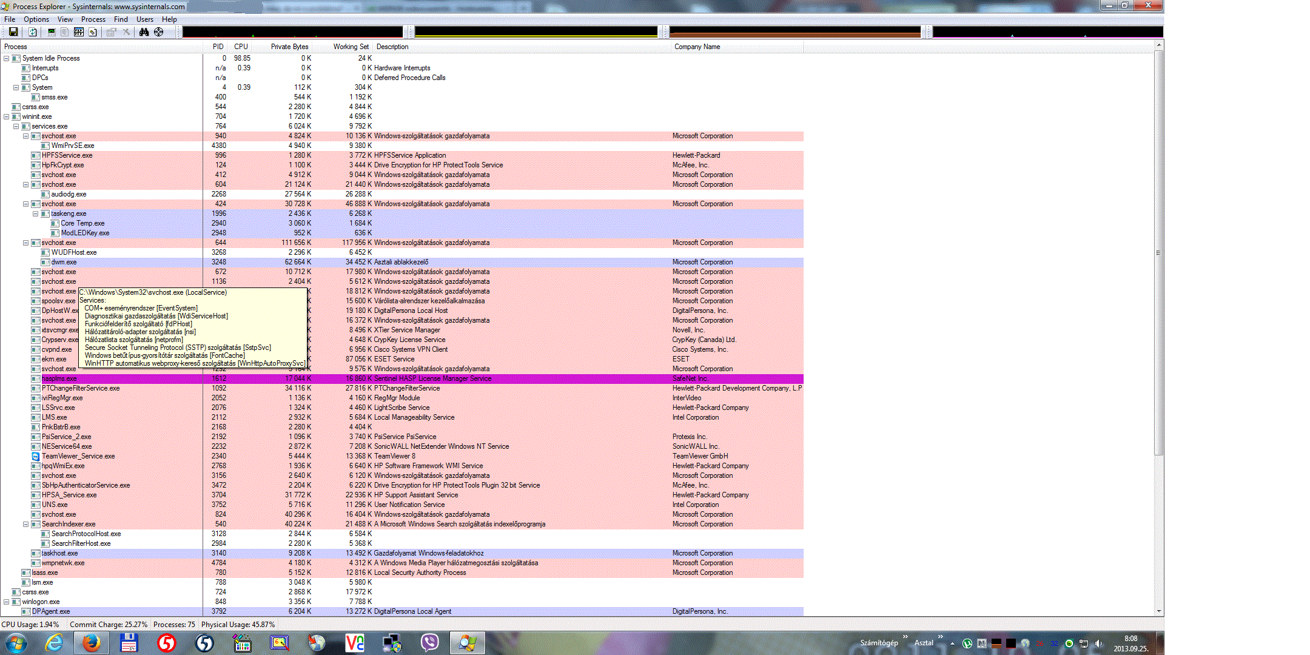1310x655 pixels.
Task: Collapse the SearchIndexer.exe tree node
Action: pos(26,525)
